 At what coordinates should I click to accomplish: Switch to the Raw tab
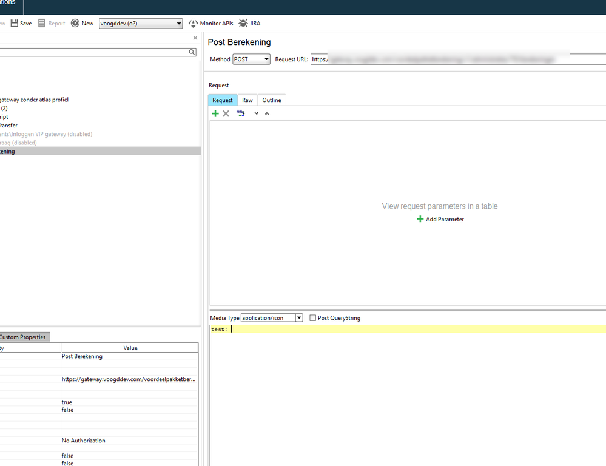pyautogui.click(x=247, y=100)
